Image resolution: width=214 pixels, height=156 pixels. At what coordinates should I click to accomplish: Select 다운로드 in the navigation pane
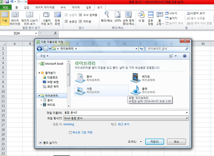pyautogui.click(x=50, y=78)
